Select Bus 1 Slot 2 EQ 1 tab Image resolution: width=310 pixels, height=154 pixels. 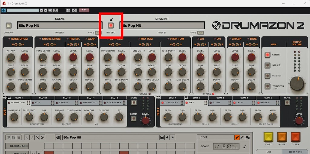tap(43, 103)
